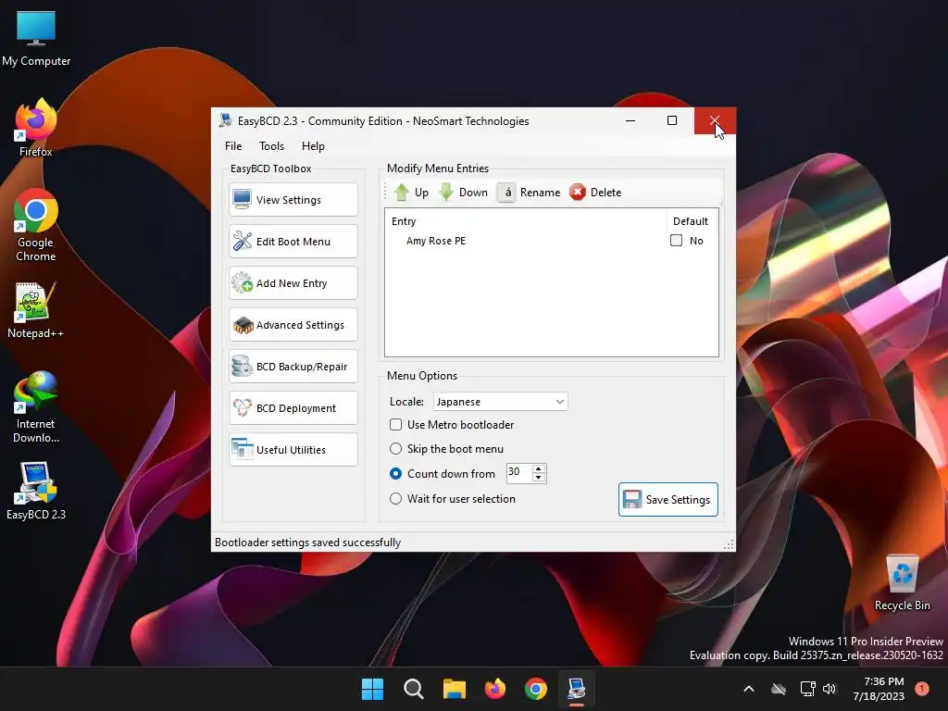Open the volume tray icon
The height and width of the screenshot is (711, 948).
click(829, 689)
